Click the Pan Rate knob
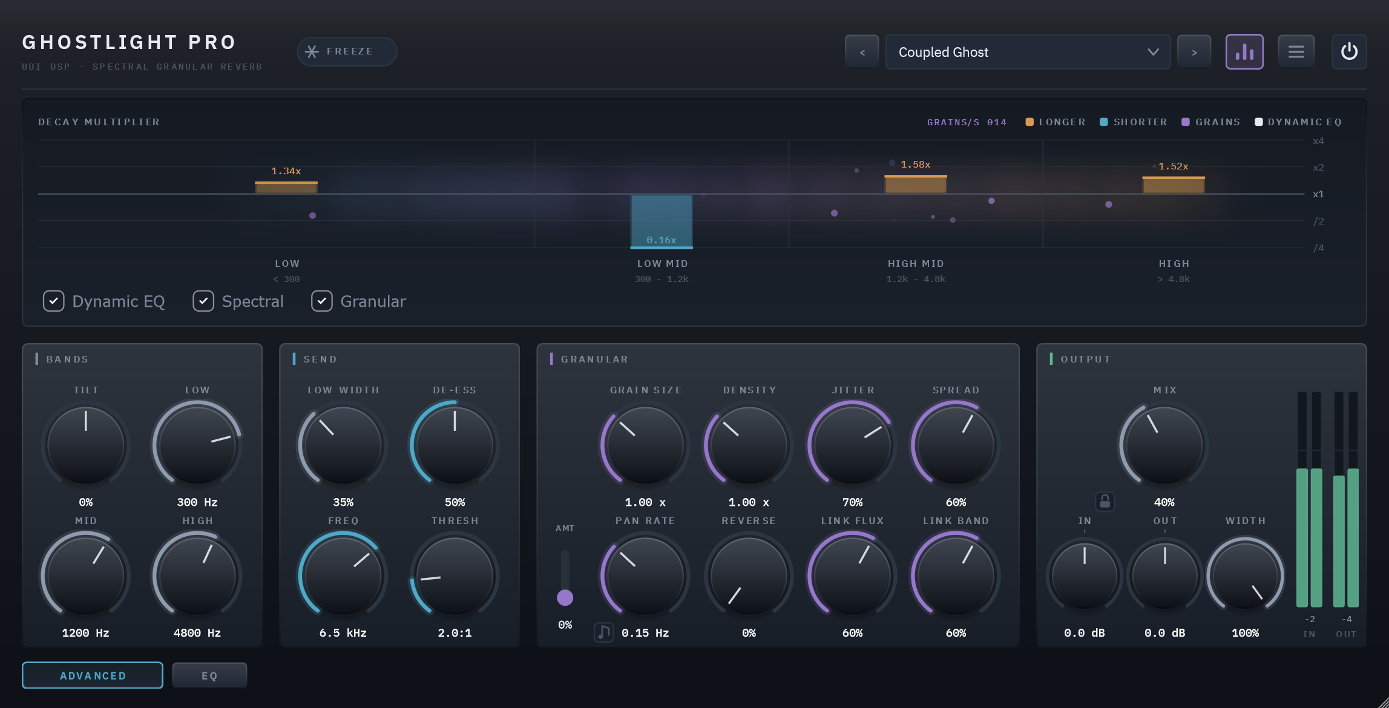This screenshot has height=708, width=1389. coord(645,576)
